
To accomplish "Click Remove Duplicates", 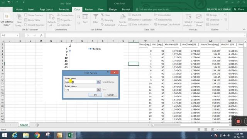I will click(x=140, y=20).
